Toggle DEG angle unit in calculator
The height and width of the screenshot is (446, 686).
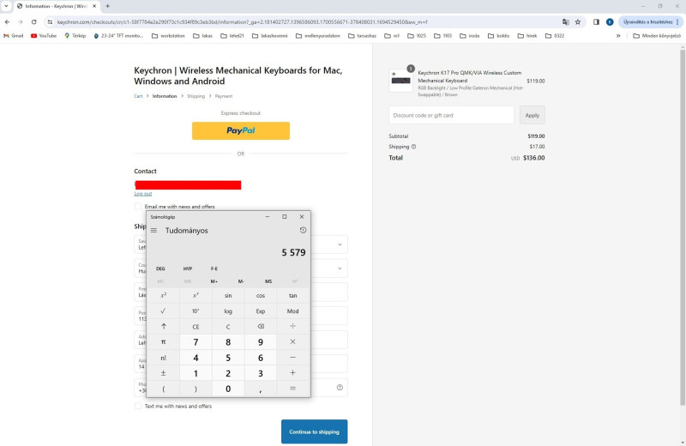(160, 268)
